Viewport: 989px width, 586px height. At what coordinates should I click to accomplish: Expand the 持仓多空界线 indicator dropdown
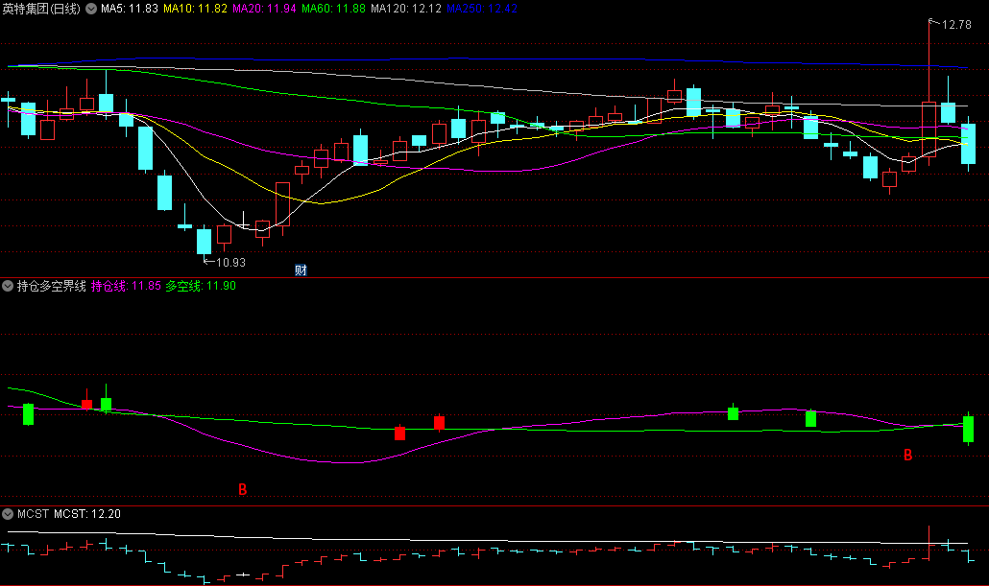(8, 286)
